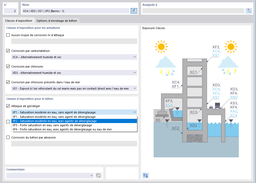This screenshot has height=183, width=256.
Task: Uncheck Attaque de gel/dégel
Action: pyautogui.click(x=8, y=106)
